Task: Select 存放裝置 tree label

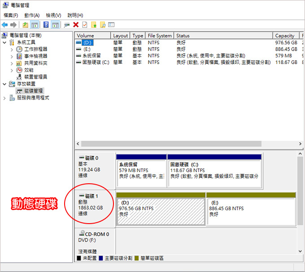Action: [x=26, y=84]
